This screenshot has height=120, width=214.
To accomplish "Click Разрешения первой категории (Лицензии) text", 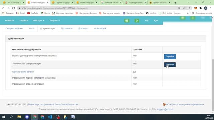I will pos(34,78).
